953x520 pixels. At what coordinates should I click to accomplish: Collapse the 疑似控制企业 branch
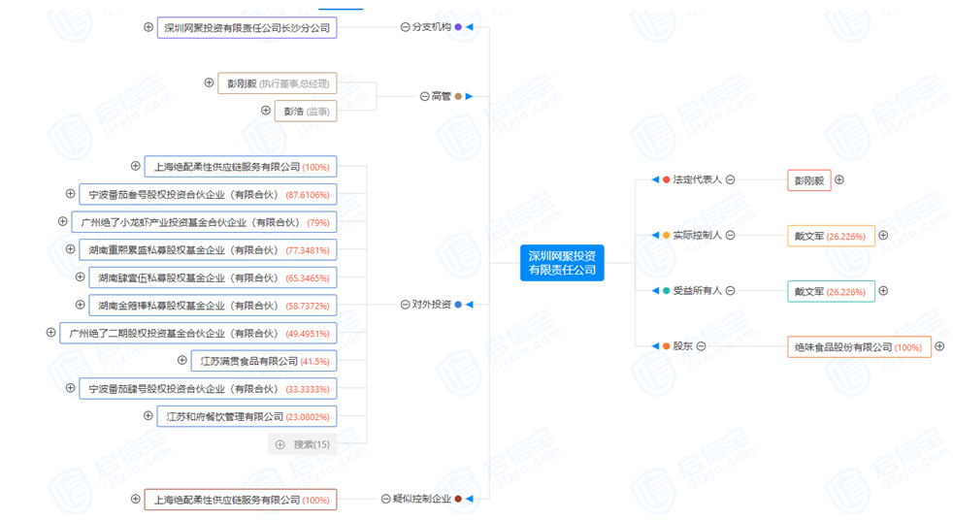point(385,499)
